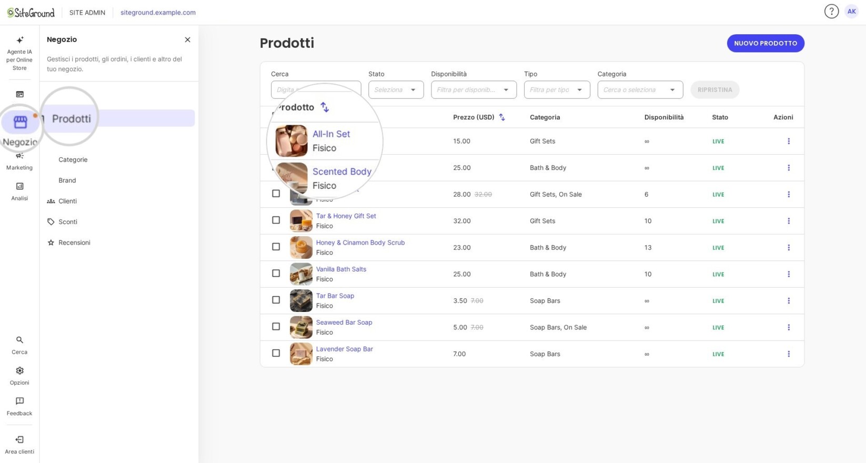Open actions menu for Vanilla Bath Salts

pos(788,274)
